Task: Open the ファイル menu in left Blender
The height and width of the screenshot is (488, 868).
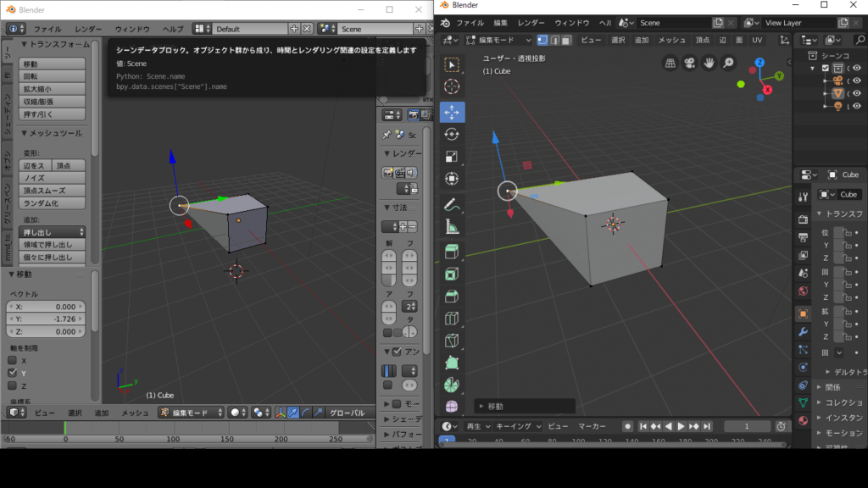Action: tap(47, 29)
